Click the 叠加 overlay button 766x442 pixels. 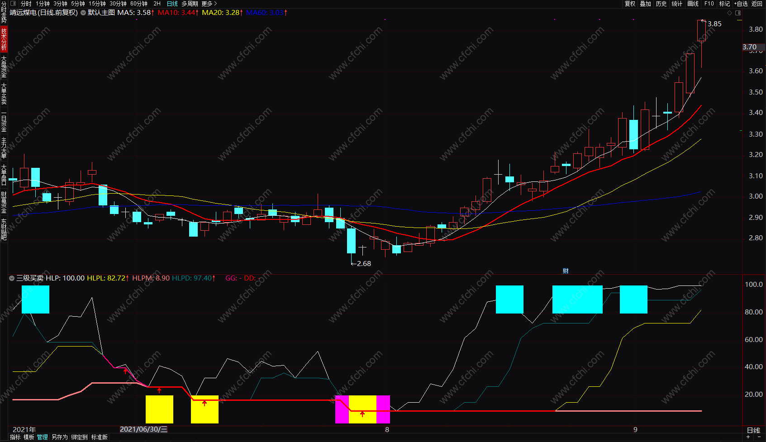click(x=645, y=4)
